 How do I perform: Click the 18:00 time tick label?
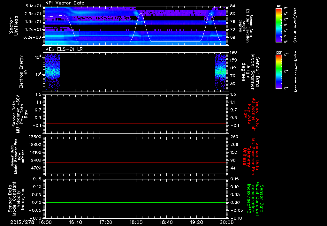pos(136,222)
